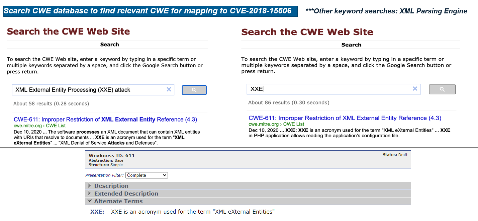The width and height of the screenshot is (478, 221).
Task: Click the 'Other keyword searches: XML Parsing Engine' note
Action: point(386,11)
